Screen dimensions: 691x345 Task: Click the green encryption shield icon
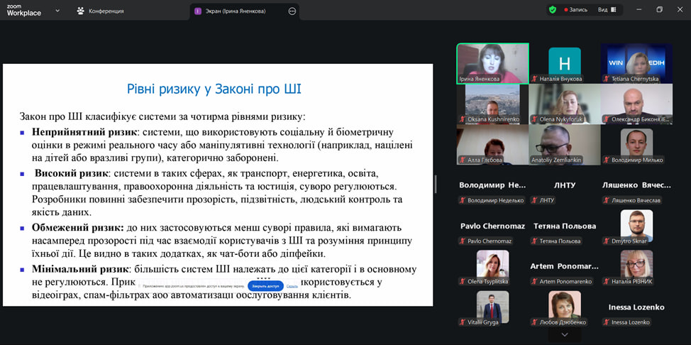point(552,10)
